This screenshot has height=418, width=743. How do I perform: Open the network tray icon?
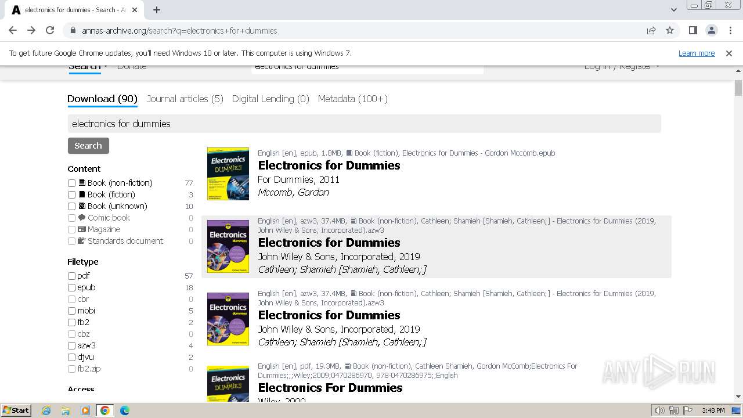click(674, 410)
